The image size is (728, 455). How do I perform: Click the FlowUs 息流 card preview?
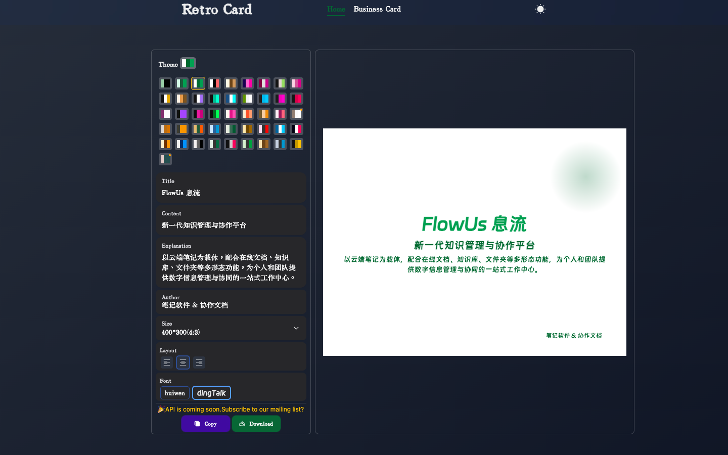pos(475,242)
